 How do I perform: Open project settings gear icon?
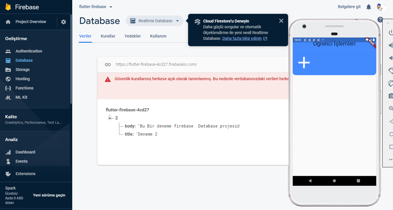64,22
